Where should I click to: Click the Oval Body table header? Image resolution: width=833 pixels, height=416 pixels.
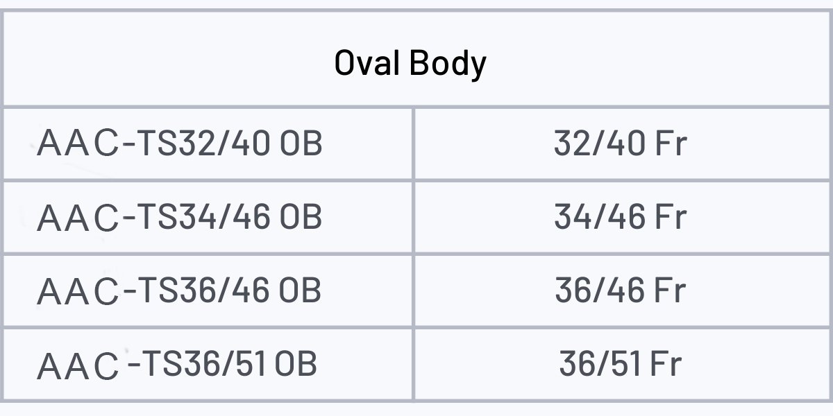click(x=416, y=60)
